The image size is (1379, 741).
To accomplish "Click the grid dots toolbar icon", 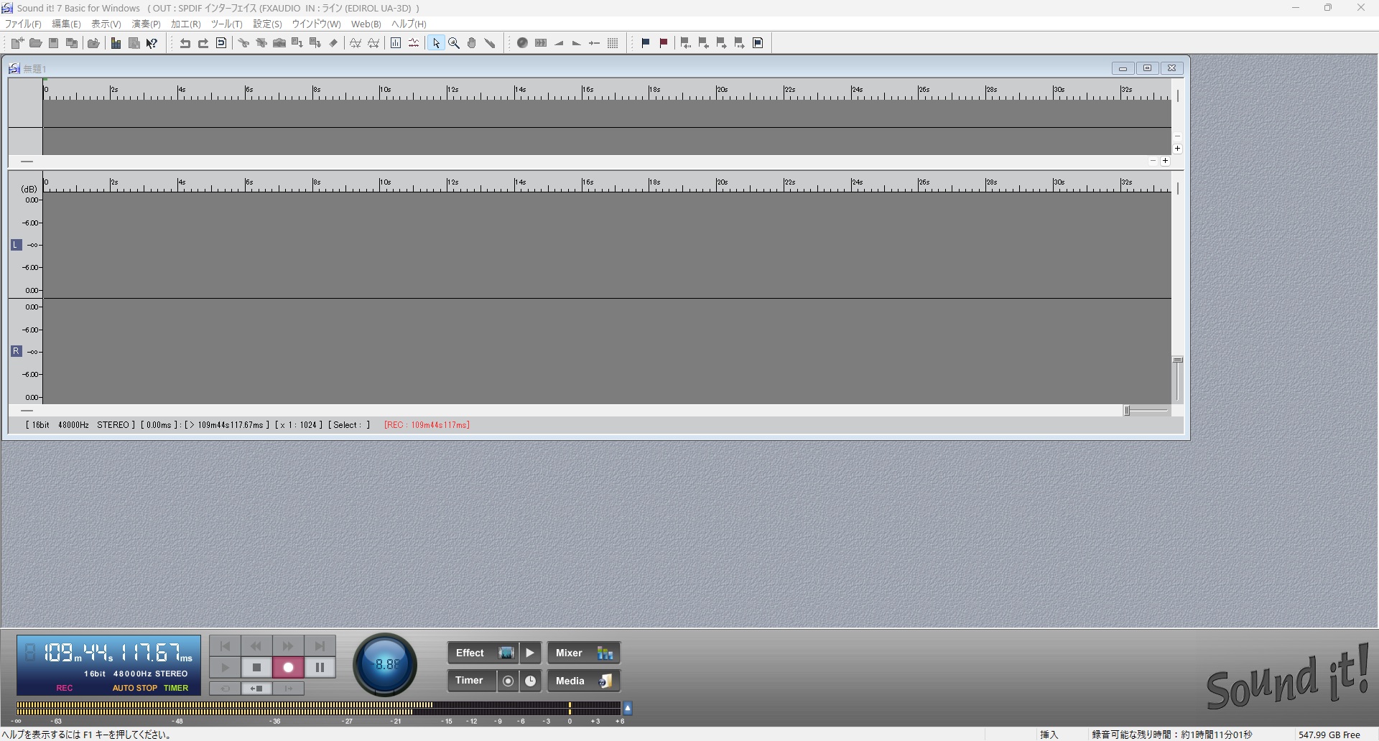I will (x=613, y=43).
